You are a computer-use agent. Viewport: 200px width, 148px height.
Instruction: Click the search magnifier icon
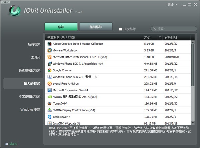154,29
